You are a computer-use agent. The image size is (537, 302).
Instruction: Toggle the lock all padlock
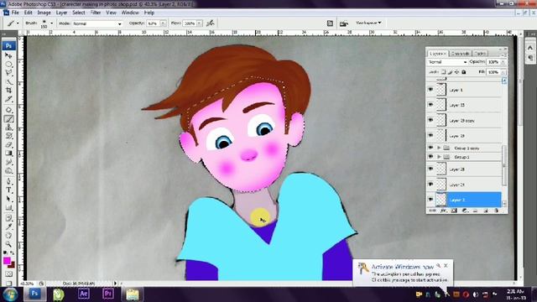tap(464, 72)
